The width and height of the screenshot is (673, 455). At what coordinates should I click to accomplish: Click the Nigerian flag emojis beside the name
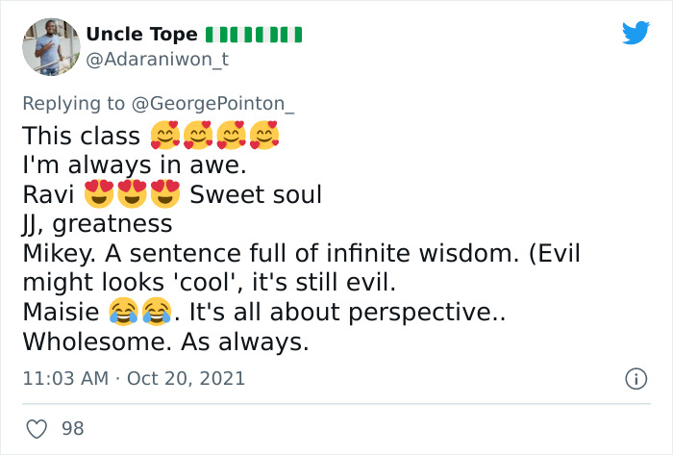coord(255,35)
